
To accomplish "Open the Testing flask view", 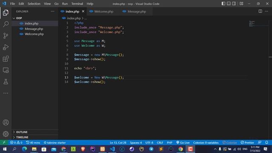I will point(6,82).
